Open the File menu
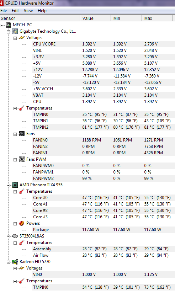Viewport: 175px width, 293px height. (x=4, y=11)
